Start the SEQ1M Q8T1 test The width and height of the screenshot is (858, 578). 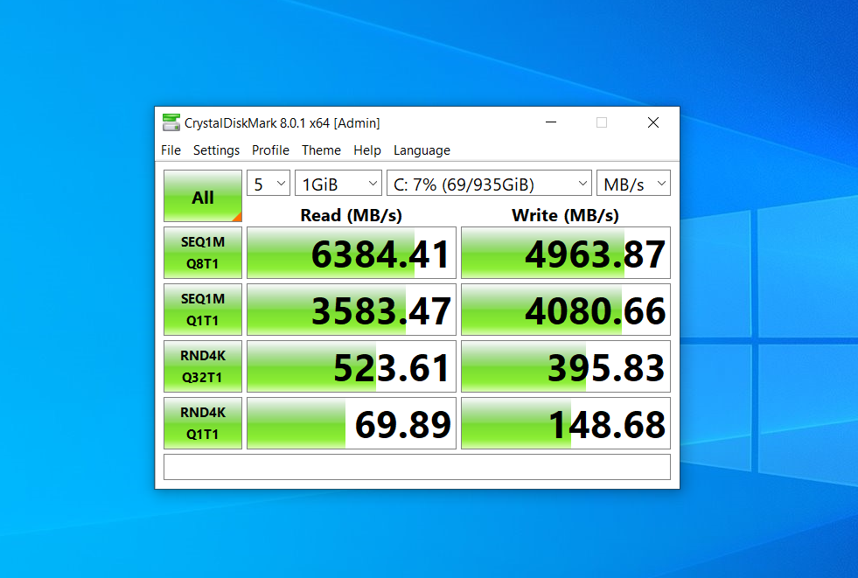tap(202, 253)
